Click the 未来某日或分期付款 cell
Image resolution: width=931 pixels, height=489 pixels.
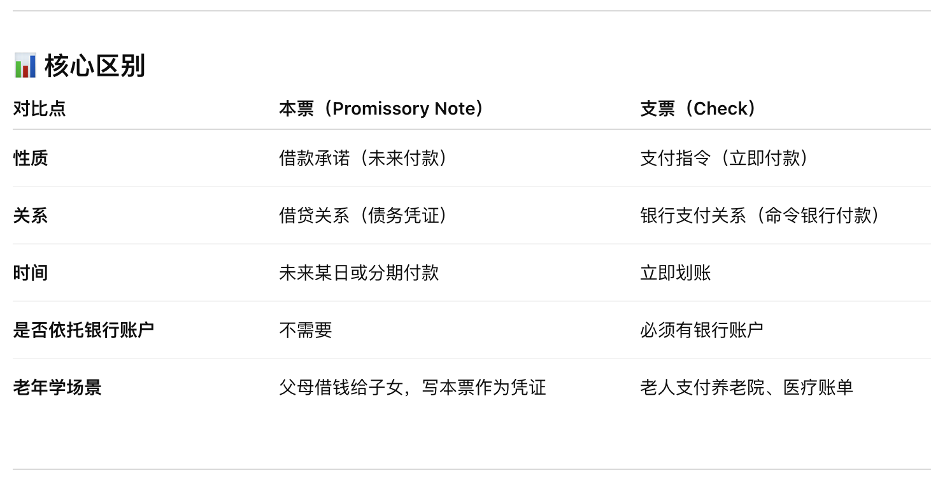(x=359, y=273)
